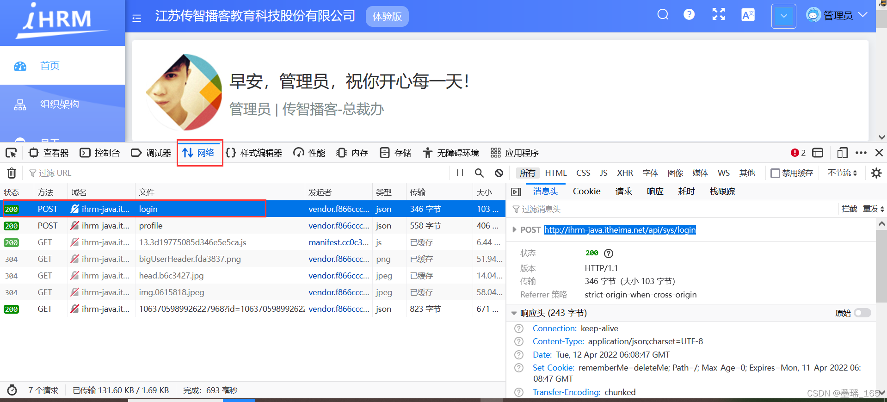Select the 字体 filter

click(650, 173)
